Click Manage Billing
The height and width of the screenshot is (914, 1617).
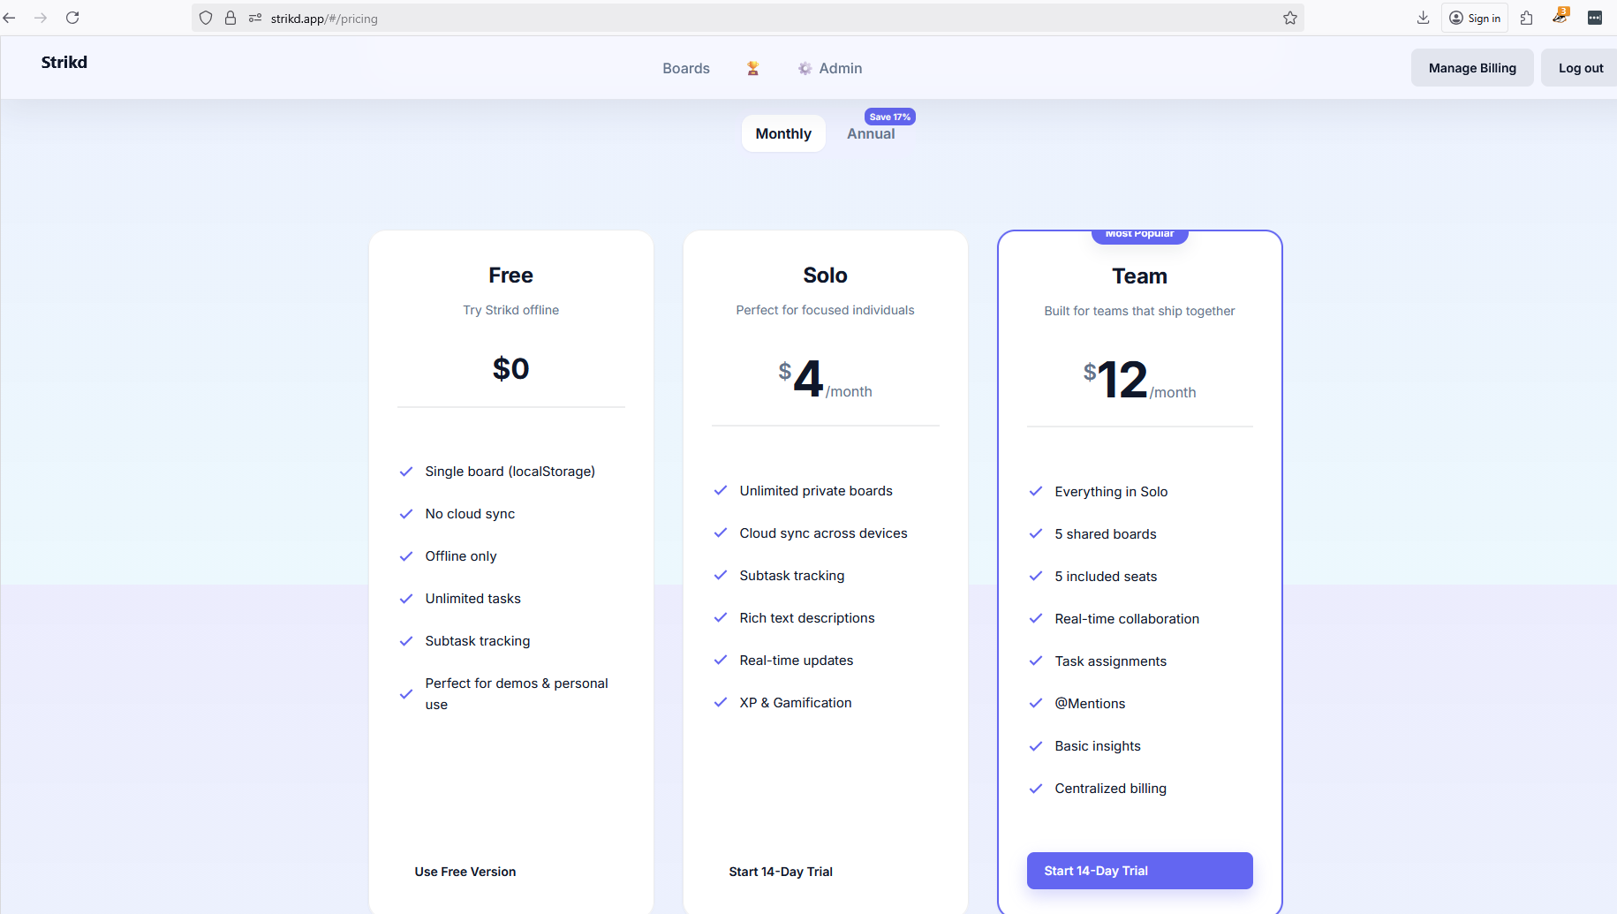pos(1471,67)
